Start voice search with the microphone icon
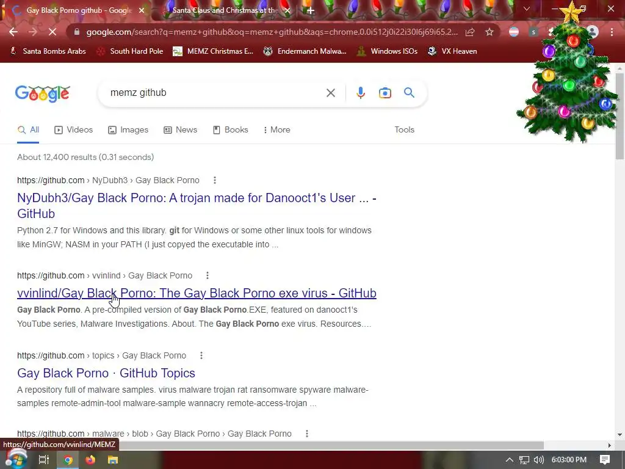Screen dimensions: 625x469 360,93
